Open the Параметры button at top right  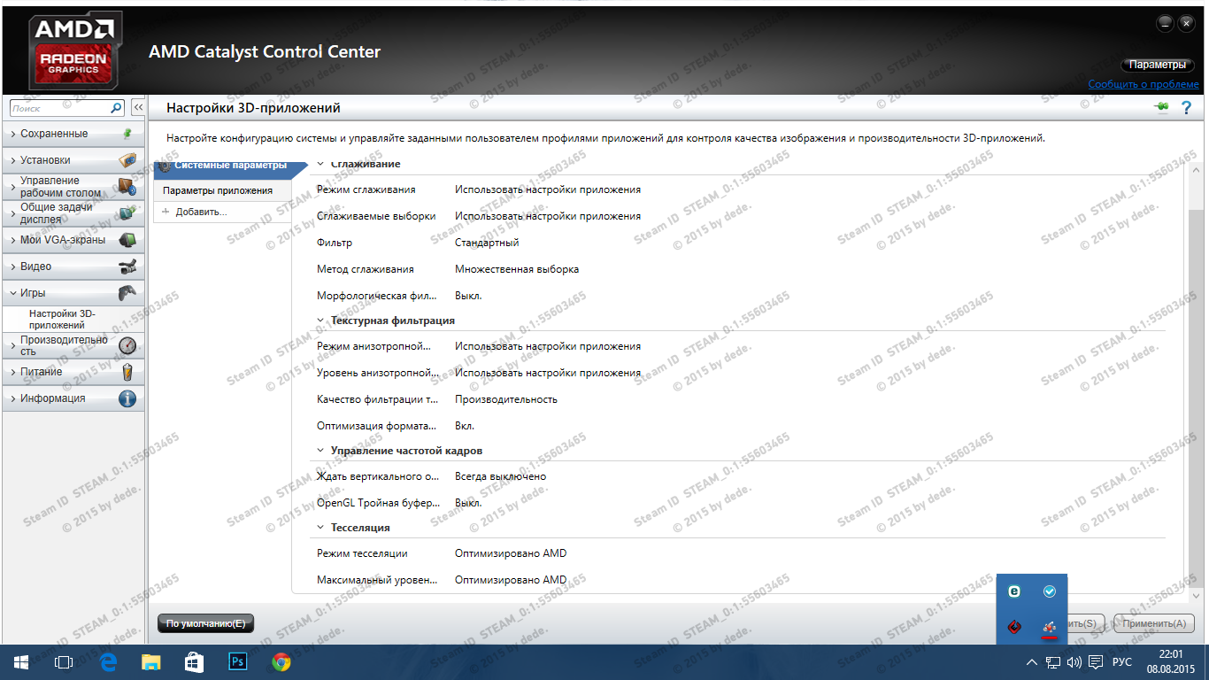coord(1157,65)
